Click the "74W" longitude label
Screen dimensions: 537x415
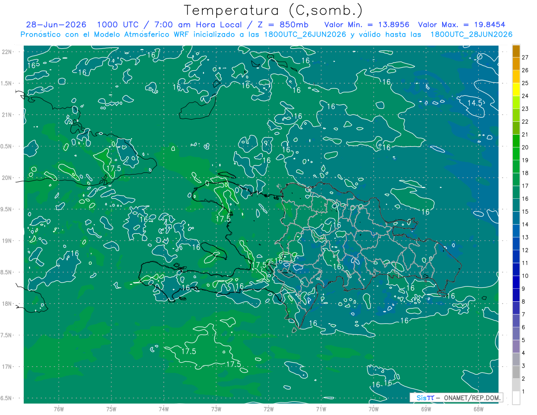163,409
